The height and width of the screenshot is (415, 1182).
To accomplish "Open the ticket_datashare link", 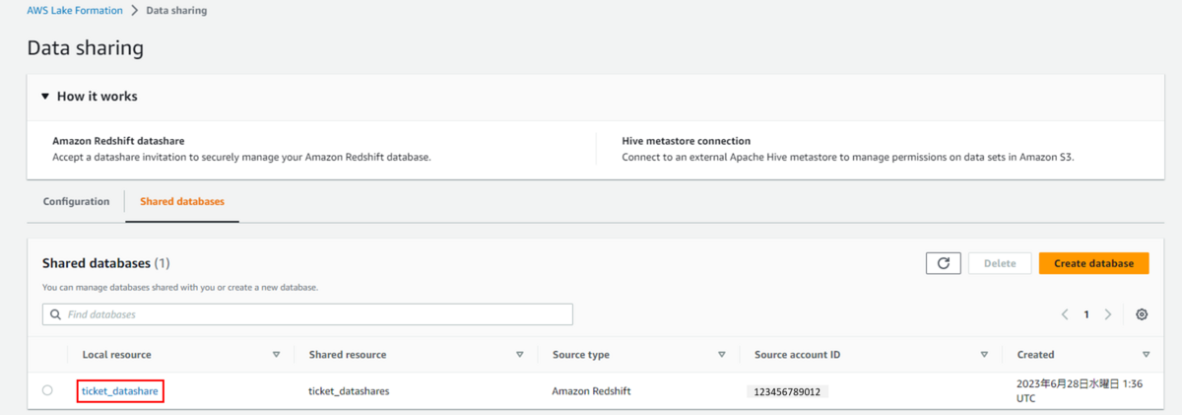I will click(119, 391).
